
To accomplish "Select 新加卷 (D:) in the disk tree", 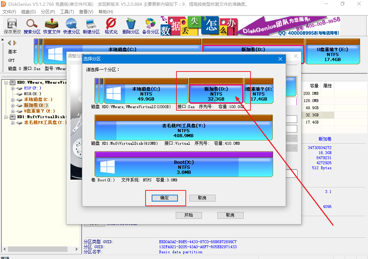I will [36, 105].
